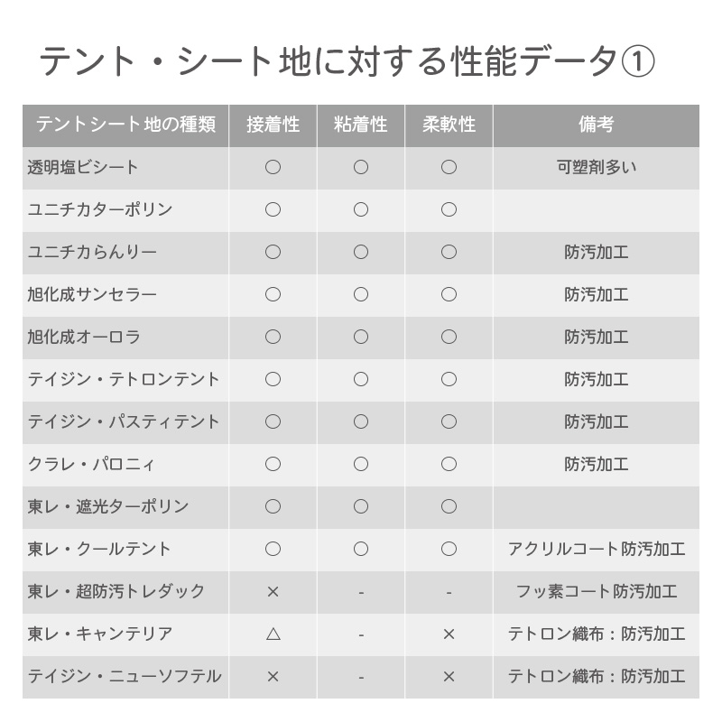This screenshot has width=722, height=722.
Task: Select the 粘着性 column header
Action: [x=361, y=125]
